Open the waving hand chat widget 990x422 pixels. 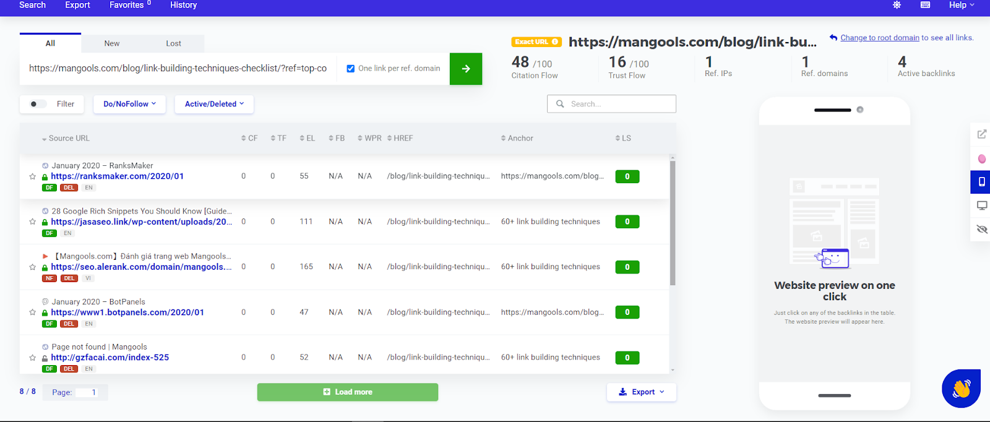pos(961,389)
